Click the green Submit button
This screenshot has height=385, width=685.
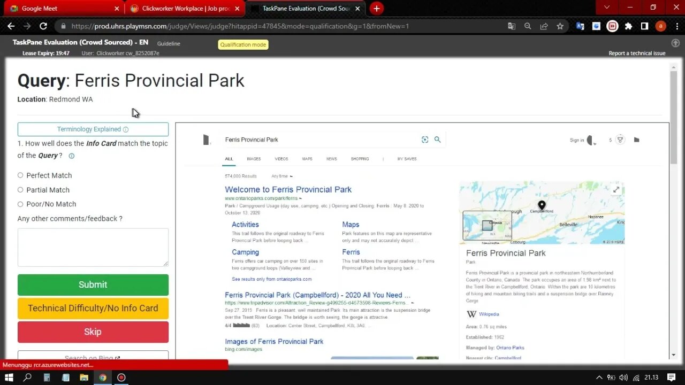(x=93, y=285)
